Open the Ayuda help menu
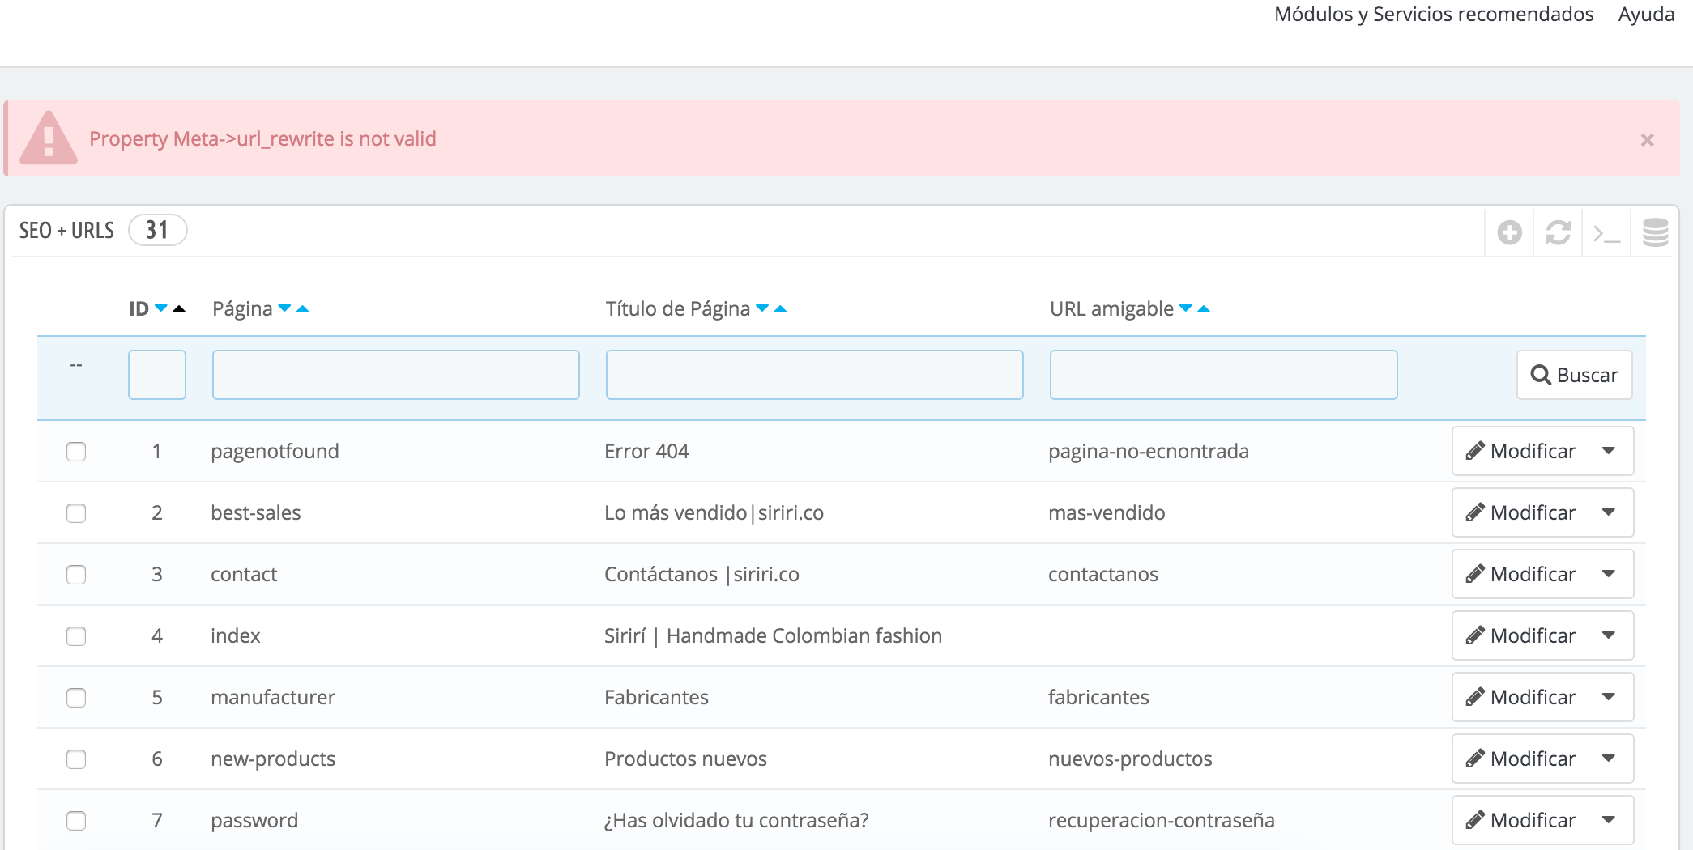 click(x=1646, y=15)
